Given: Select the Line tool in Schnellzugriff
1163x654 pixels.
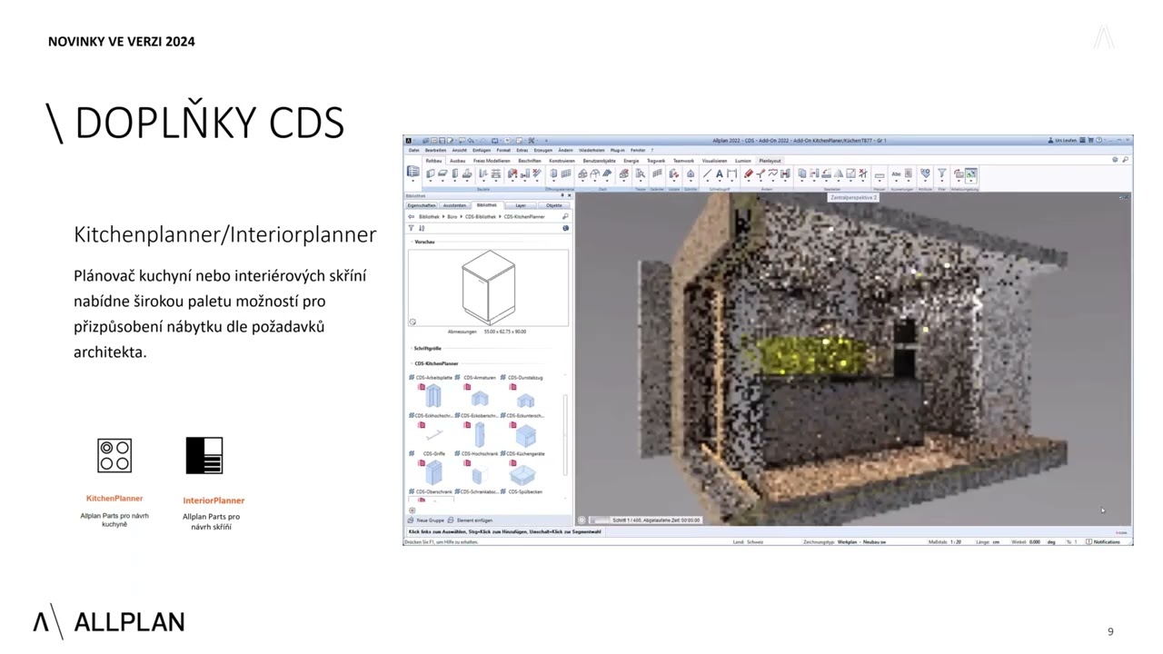Looking at the screenshot, I should pos(707,173).
